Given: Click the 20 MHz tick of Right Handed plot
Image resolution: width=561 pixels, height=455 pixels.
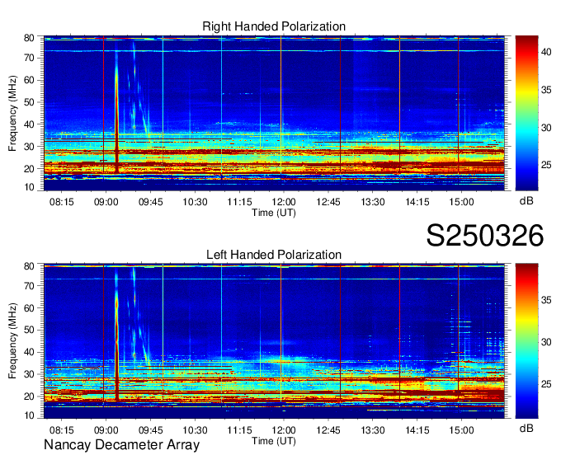Looking at the screenshot, I should pos(29,169).
